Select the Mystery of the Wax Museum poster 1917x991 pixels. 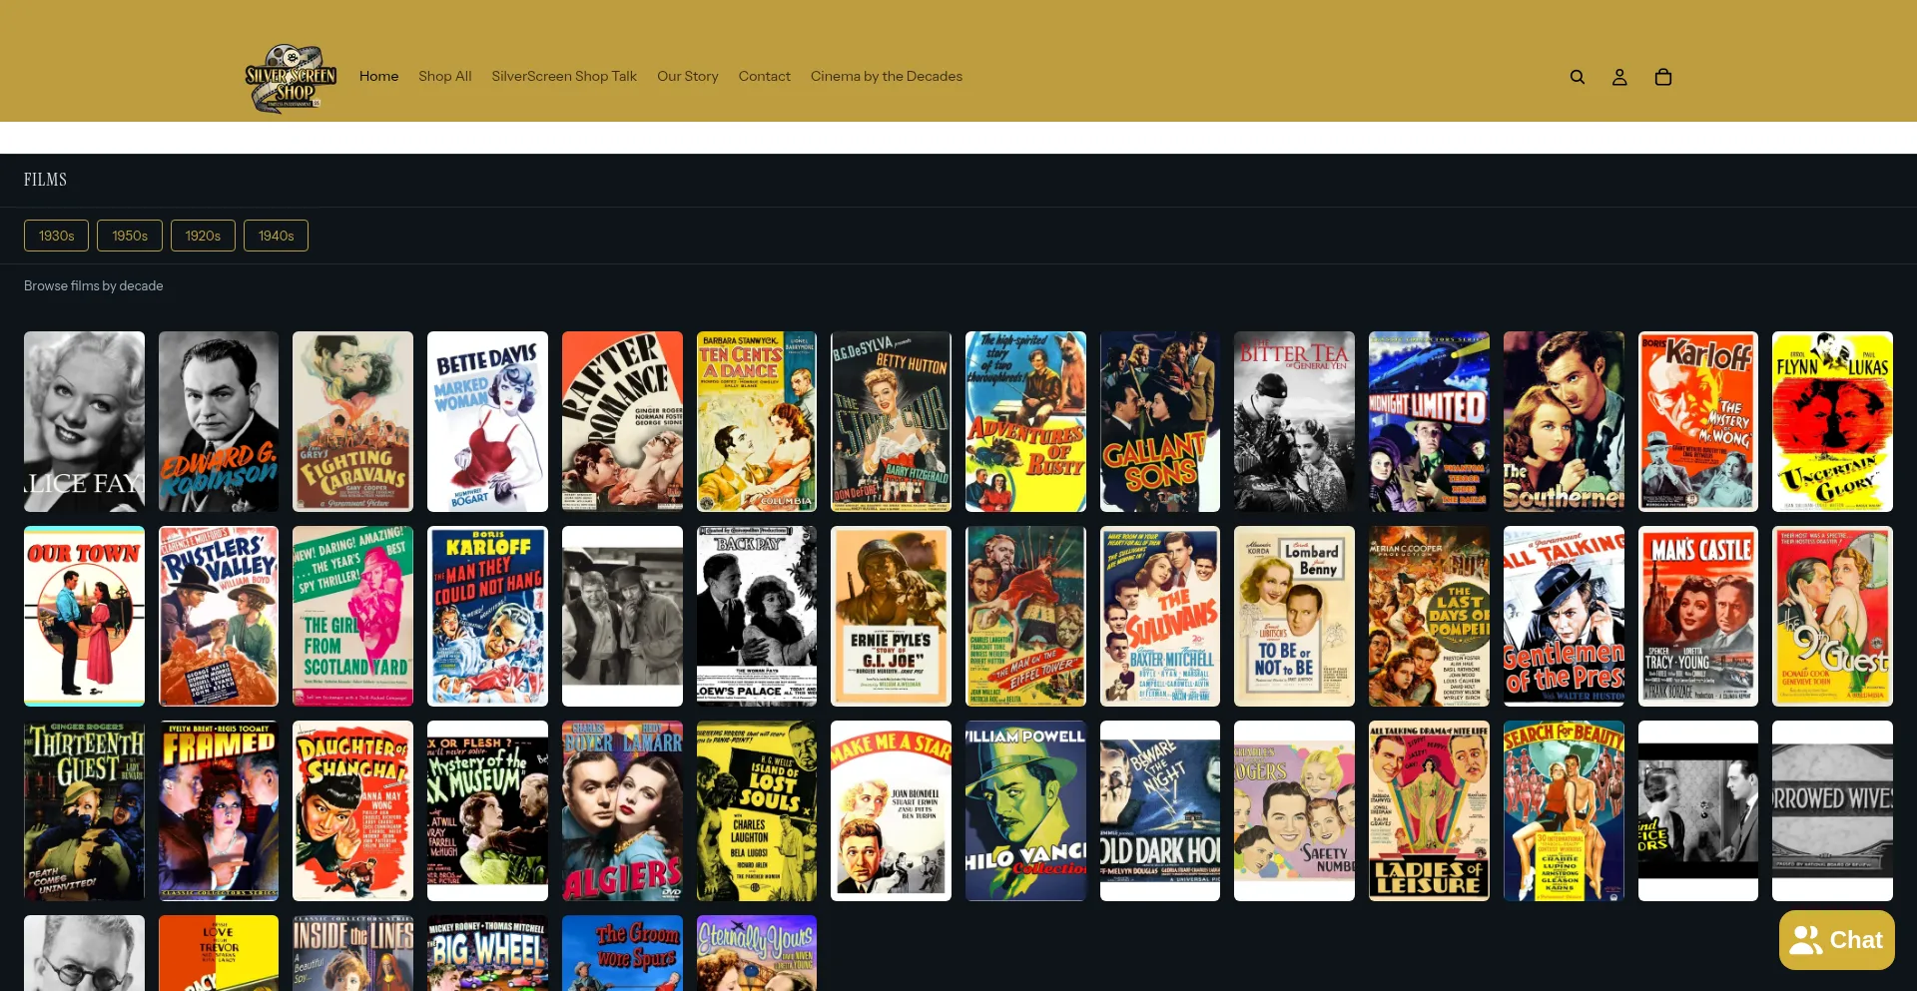coord(487,810)
